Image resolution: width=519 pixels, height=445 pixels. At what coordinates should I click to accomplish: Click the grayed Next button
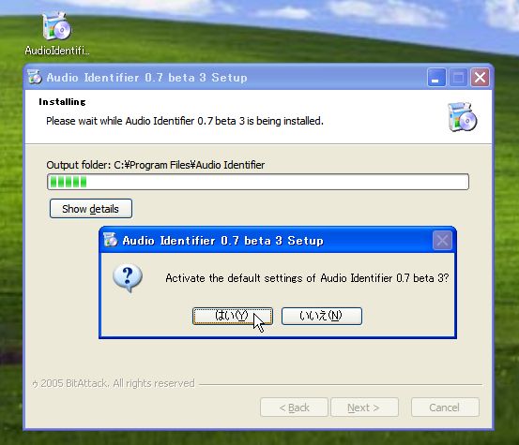(x=364, y=408)
